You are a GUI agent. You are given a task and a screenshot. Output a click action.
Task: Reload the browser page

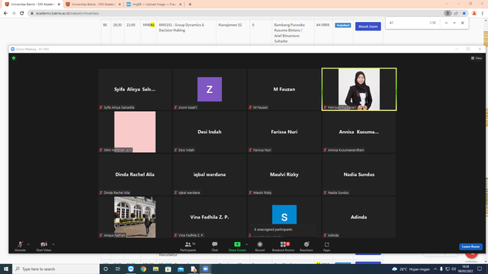tap(22, 14)
